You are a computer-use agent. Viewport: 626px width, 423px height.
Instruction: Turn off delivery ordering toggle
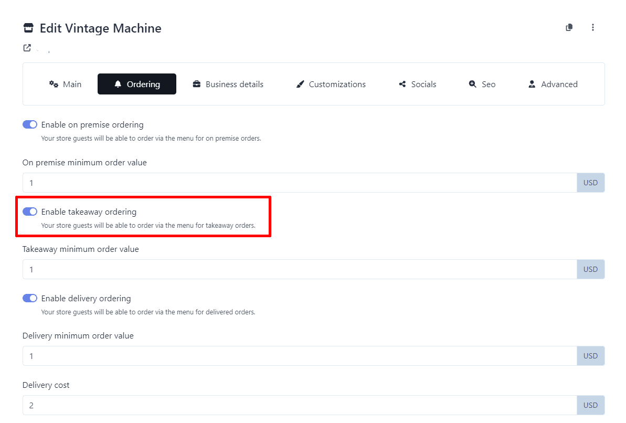point(30,298)
